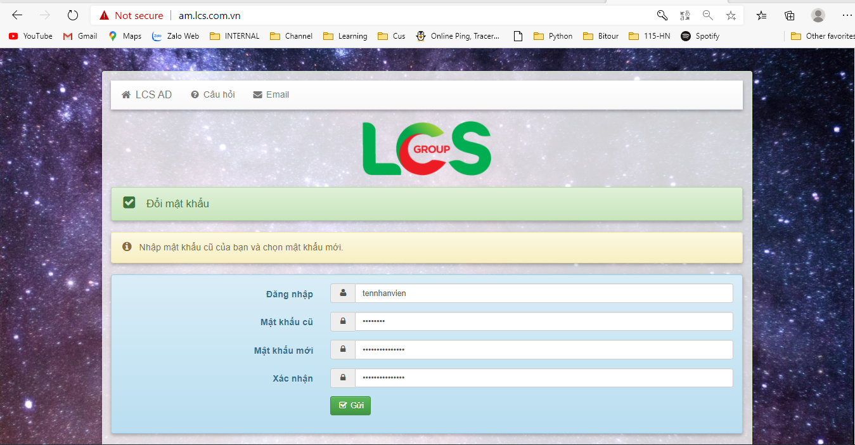Screen dimensions: 855x445
Task: Click the Đổi mật khẩu heading text
Action: pyautogui.click(x=177, y=203)
